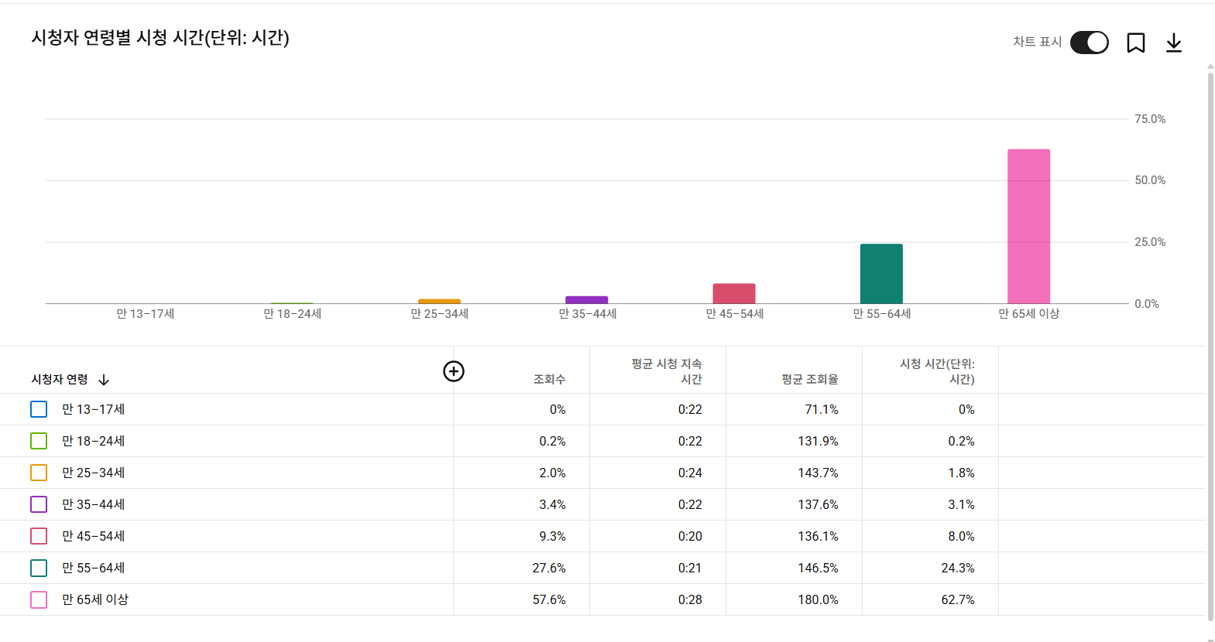Click the 시청 시간(단위: 시간) column header

click(937, 371)
